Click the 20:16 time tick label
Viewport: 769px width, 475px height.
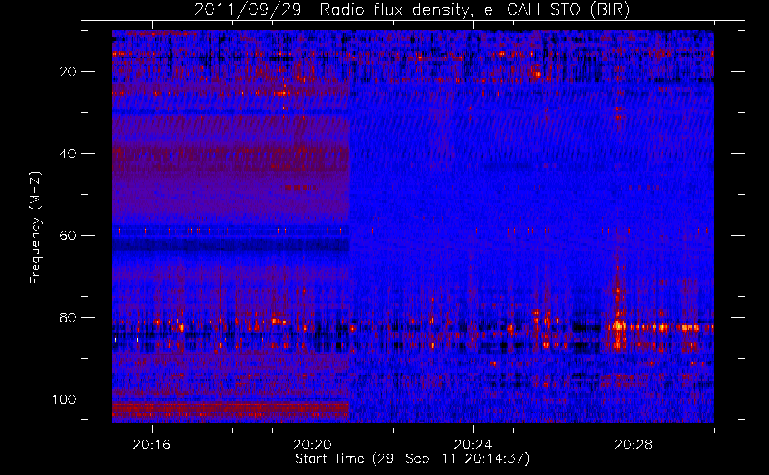click(x=152, y=445)
